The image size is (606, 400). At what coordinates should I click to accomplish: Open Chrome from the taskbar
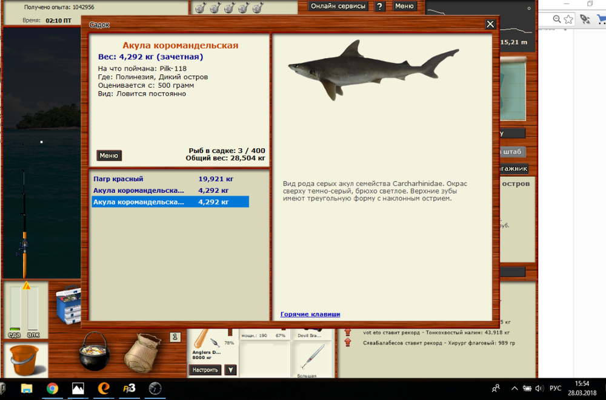point(52,388)
